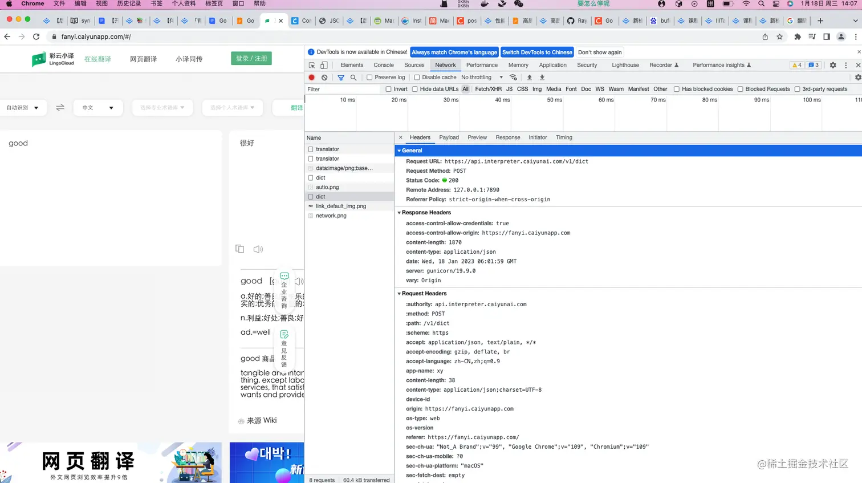
Task: Open source language auto-detect dropdown
Action: pos(23,107)
